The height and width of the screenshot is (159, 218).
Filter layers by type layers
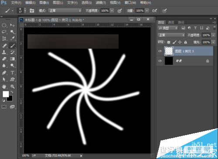click(x=195, y=28)
